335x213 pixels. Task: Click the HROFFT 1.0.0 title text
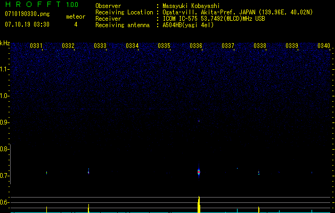coord(42,4)
